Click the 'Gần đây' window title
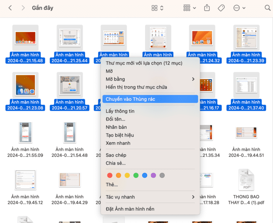Screen dimensions: 273x223 click(x=43, y=8)
